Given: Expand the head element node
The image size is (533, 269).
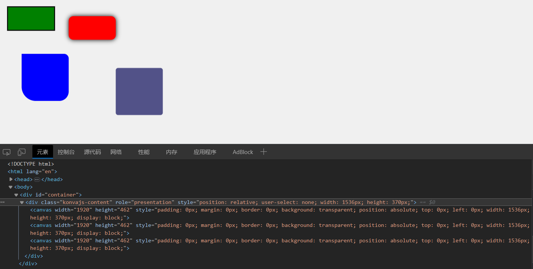Looking at the screenshot, I should tap(11, 179).
